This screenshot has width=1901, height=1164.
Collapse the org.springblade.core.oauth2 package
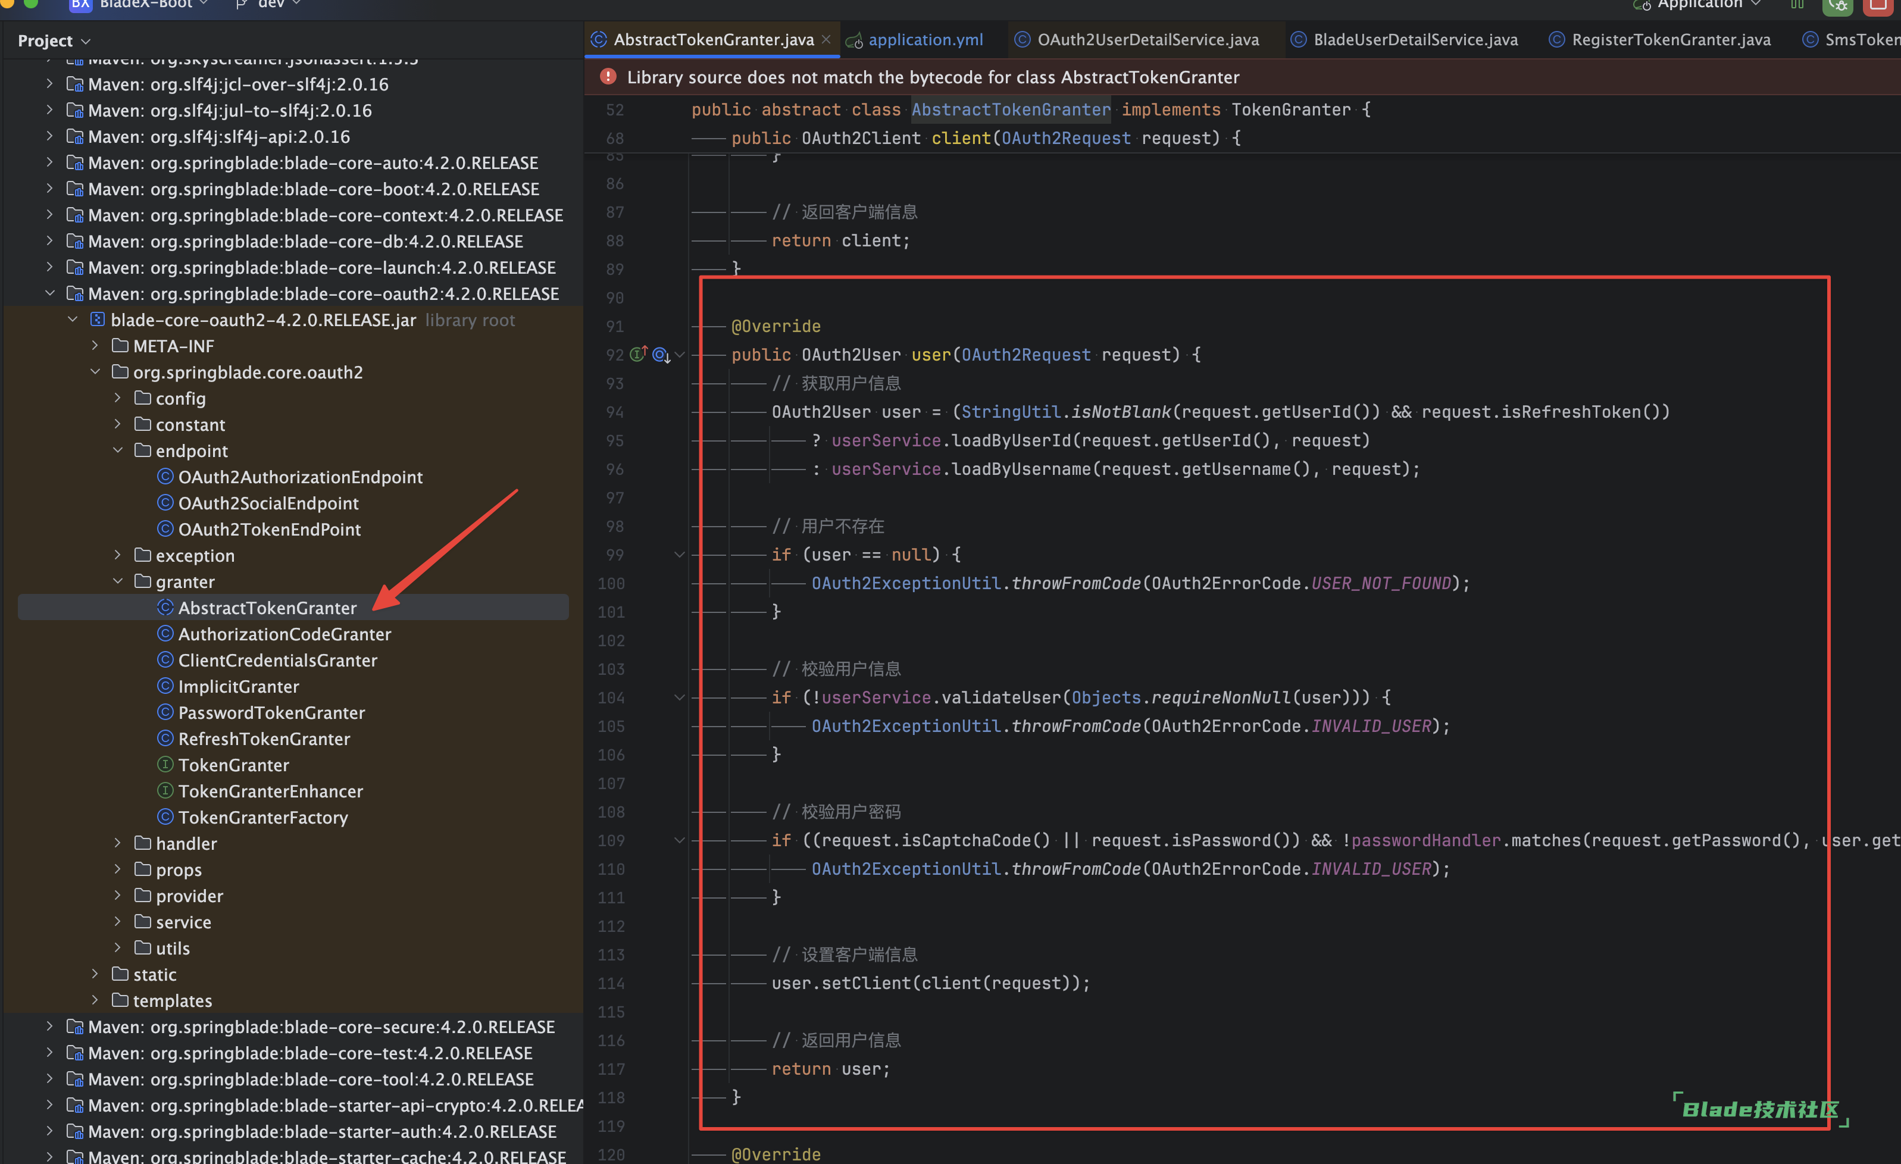[95, 372]
